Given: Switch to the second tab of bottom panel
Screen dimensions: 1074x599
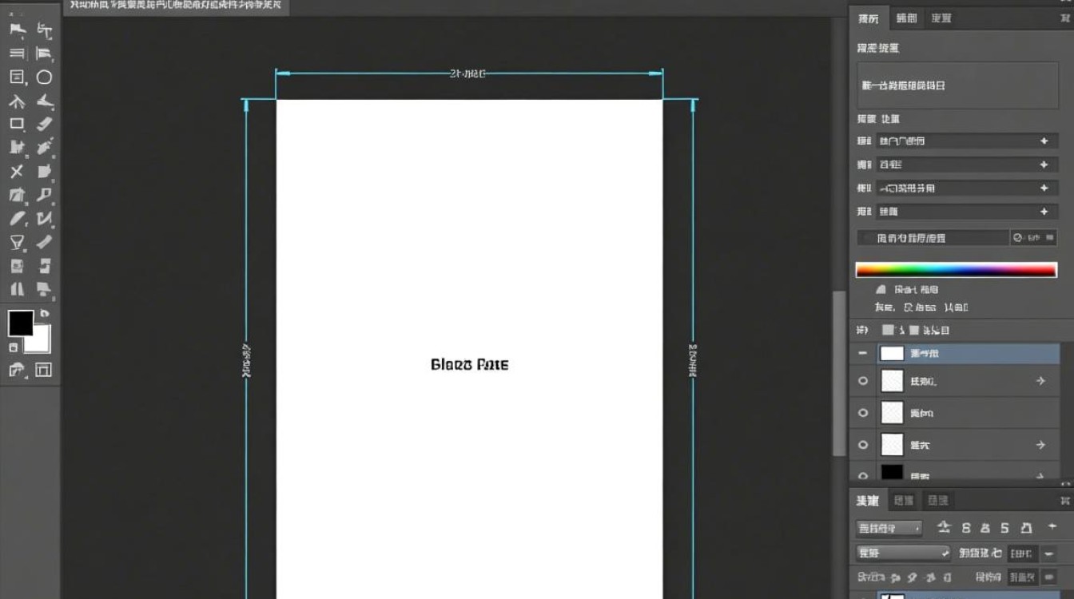Looking at the screenshot, I should (904, 501).
